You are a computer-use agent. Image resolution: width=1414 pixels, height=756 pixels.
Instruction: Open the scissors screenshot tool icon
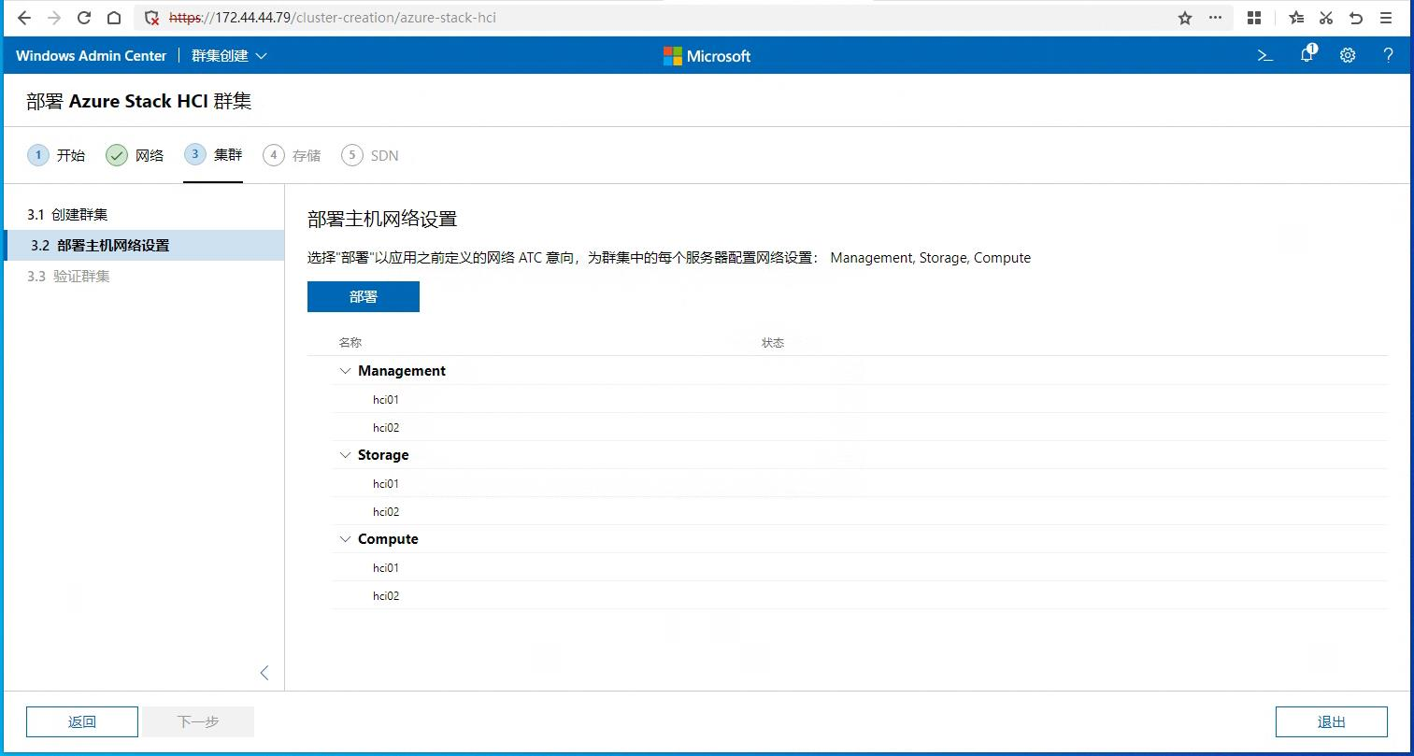coord(1326,18)
